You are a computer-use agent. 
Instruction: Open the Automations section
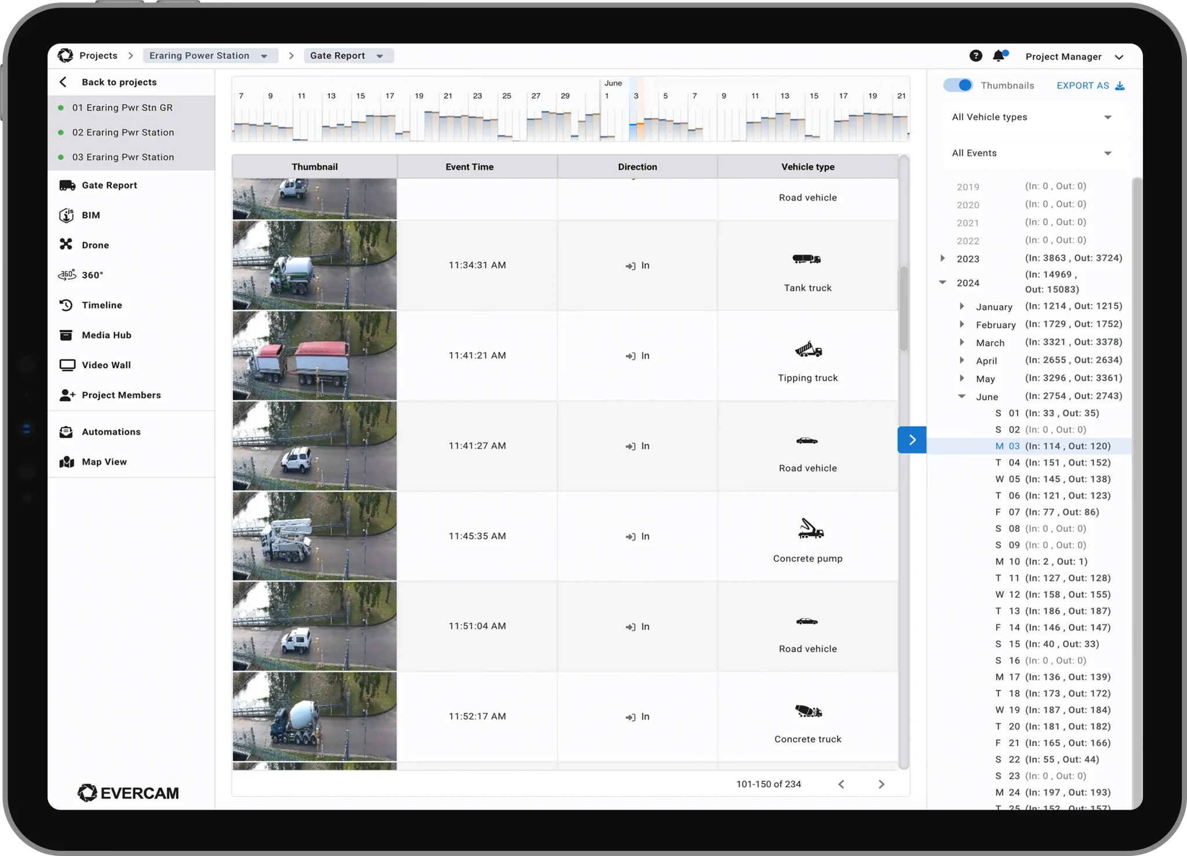(x=111, y=431)
